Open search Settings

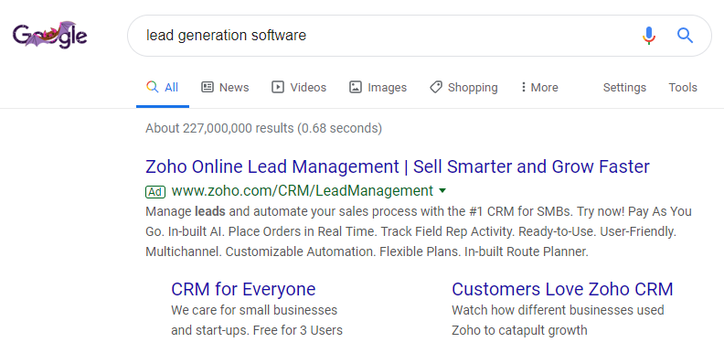[624, 87]
